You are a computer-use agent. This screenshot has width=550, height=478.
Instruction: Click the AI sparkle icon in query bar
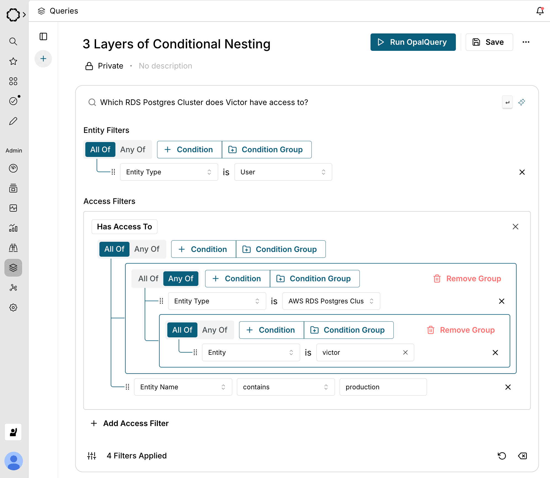click(522, 102)
